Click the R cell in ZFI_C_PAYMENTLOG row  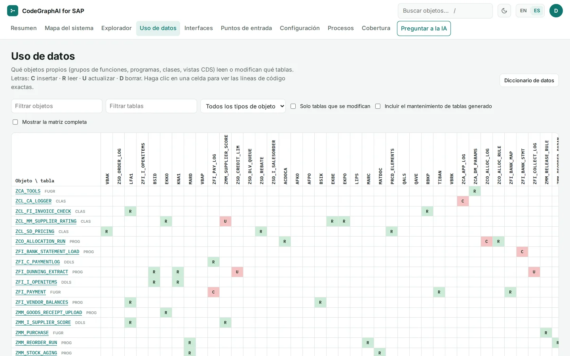(213, 262)
